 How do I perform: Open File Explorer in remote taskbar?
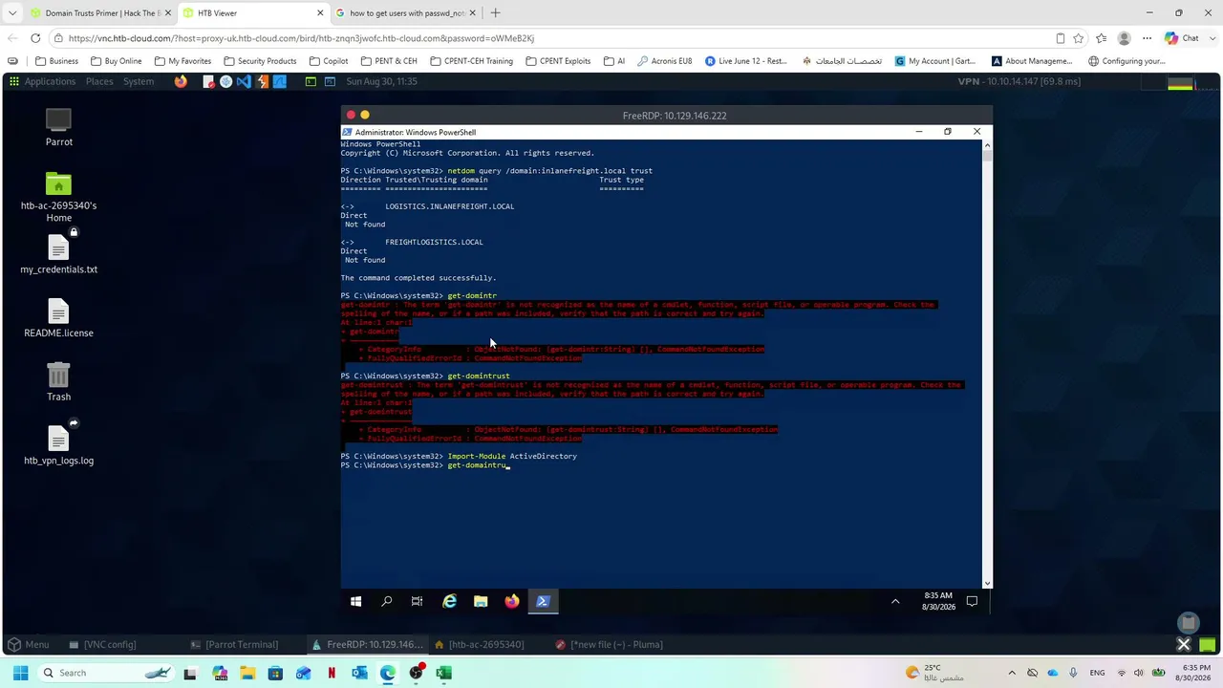[x=481, y=601]
